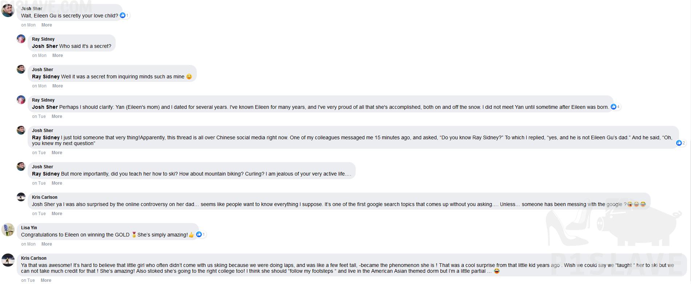Open Kris Carlson's avatar on the 'Ya that was awesome' comment
The image size is (691, 284).
8,260
